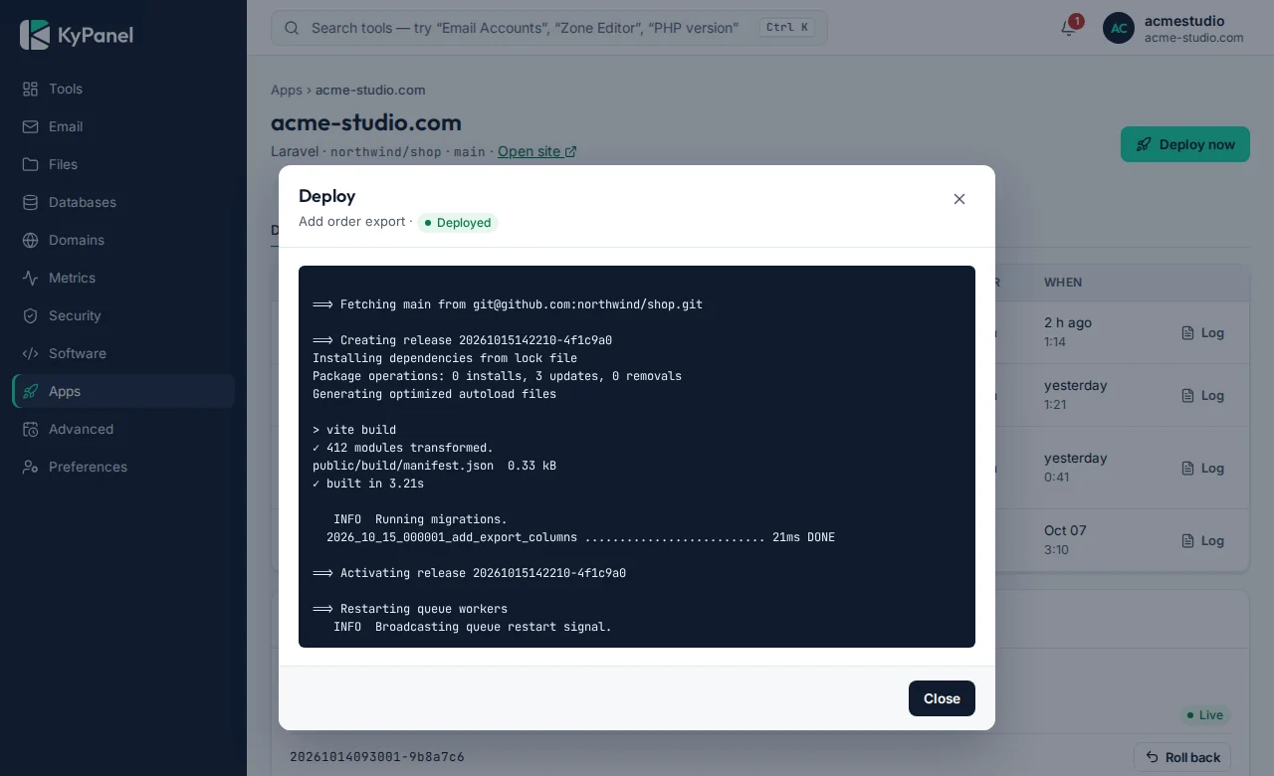Click the Ctrl K shortcut hint
The height and width of the screenshot is (776, 1274).
pyautogui.click(x=787, y=28)
